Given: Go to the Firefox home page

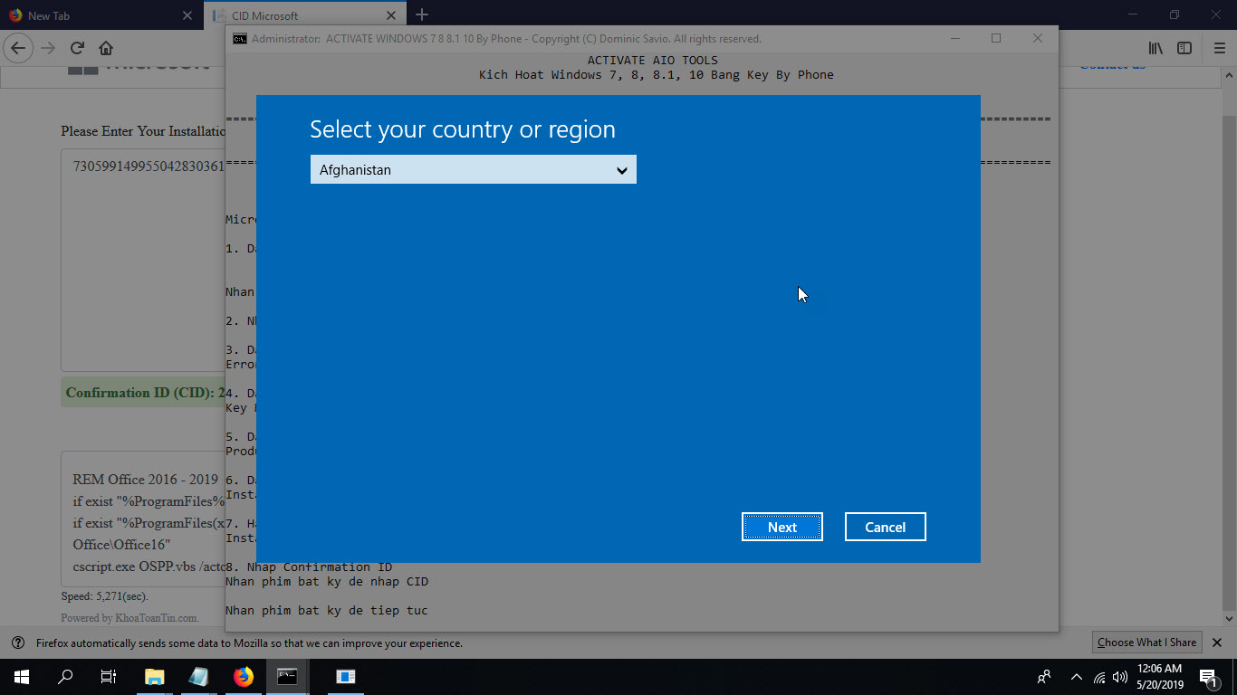Looking at the screenshot, I should (x=106, y=48).
